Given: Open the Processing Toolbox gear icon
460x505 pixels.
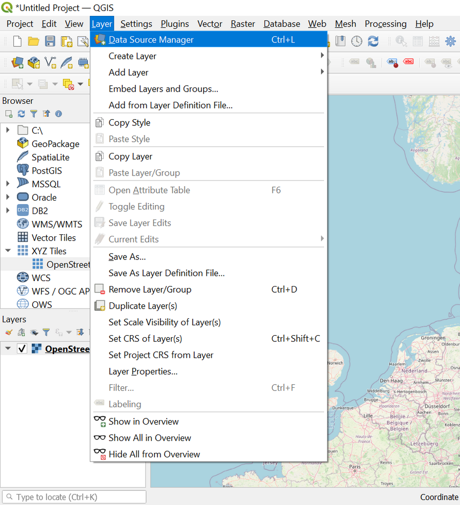Looking at the screenshot, I should pos(450,41).
